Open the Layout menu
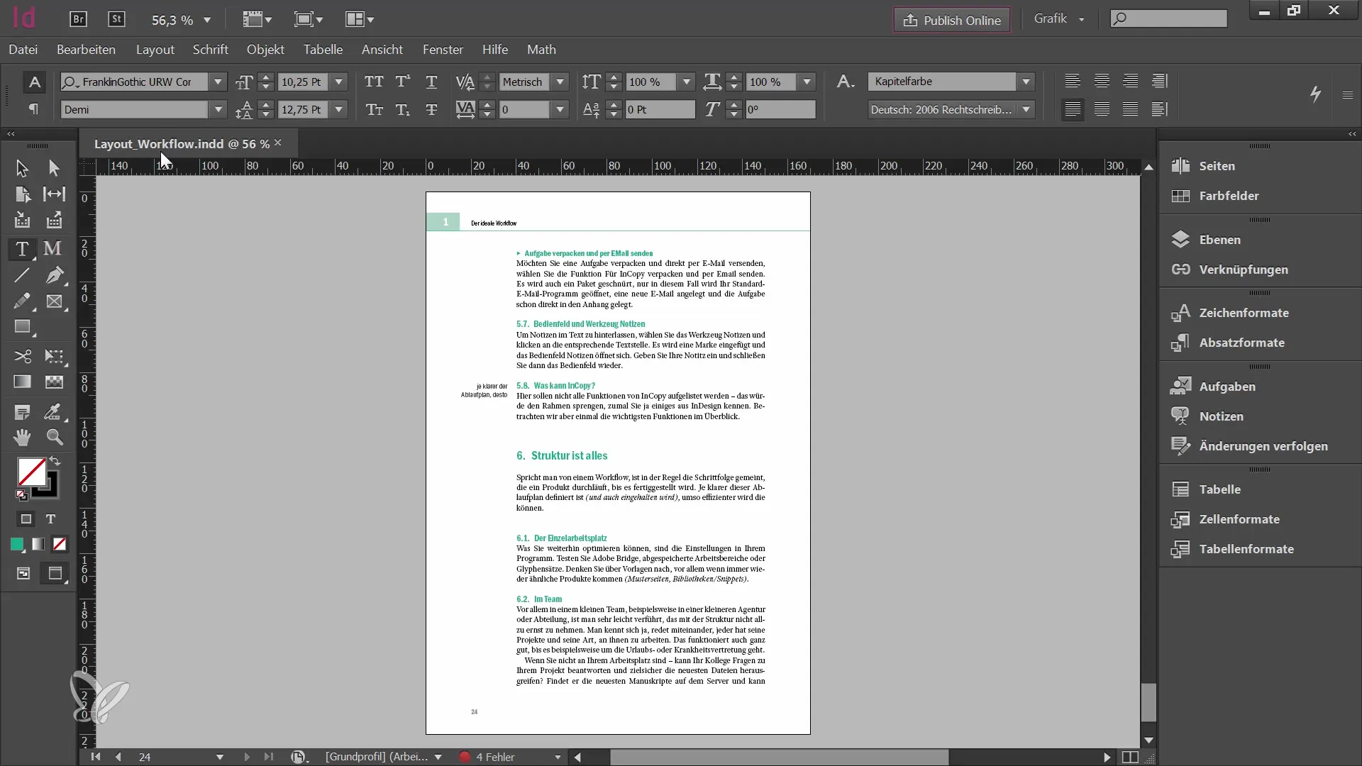 click(x=155, y=50)
